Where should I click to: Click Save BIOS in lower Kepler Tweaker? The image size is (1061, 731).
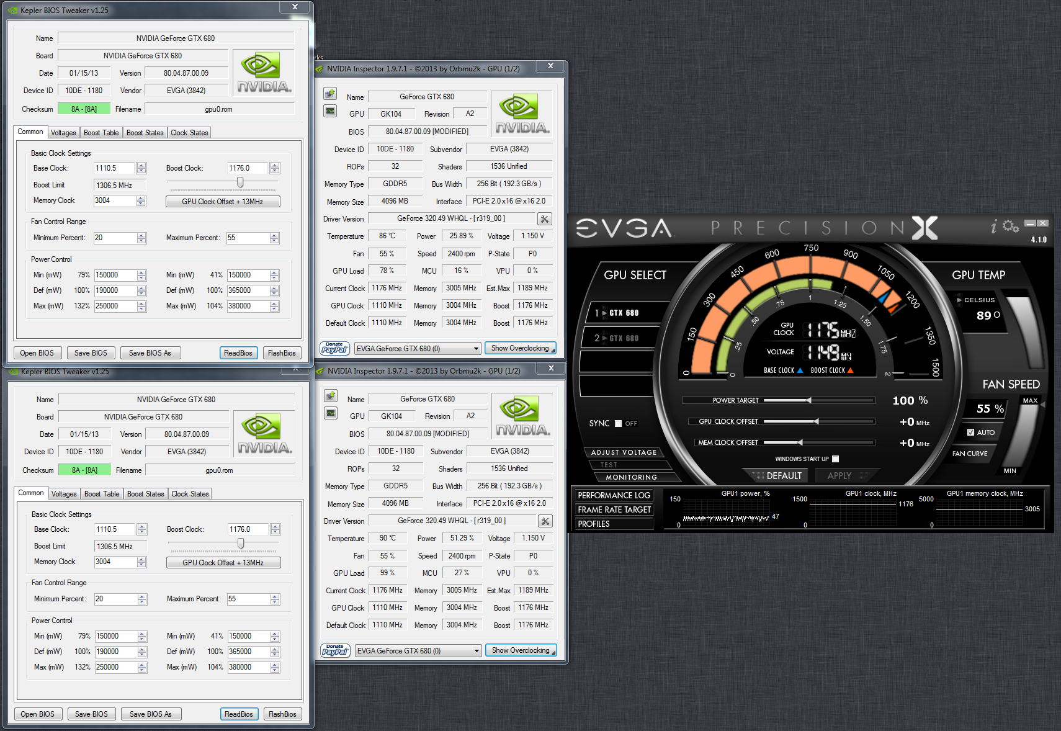(x=91, y=714)
